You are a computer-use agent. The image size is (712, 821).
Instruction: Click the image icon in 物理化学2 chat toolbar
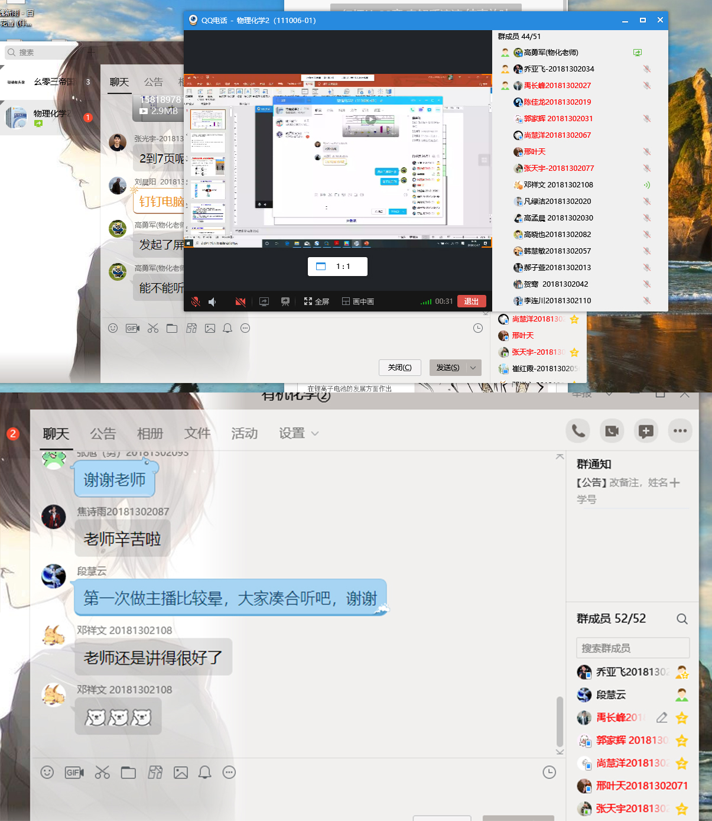210,328
